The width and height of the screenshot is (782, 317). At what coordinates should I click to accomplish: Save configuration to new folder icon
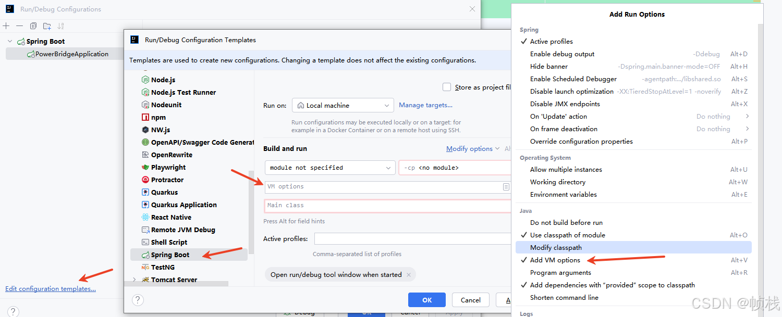[x=47, y=26]
